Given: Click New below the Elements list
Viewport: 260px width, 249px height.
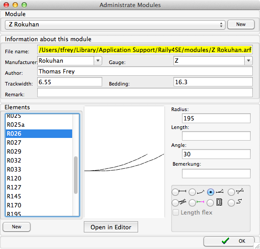Looking at the screenshot, I should 17,227.
